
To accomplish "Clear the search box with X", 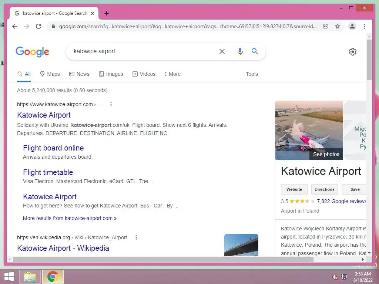I will [222, 51].
